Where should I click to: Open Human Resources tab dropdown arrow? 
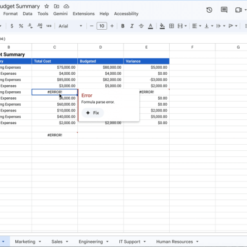tap(197, 242)
